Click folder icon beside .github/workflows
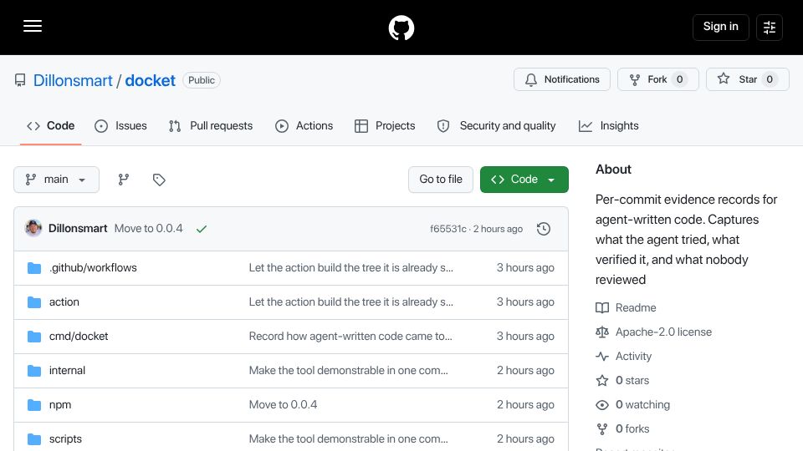Screen dimensions: 803x451 [x=34, y=268]
